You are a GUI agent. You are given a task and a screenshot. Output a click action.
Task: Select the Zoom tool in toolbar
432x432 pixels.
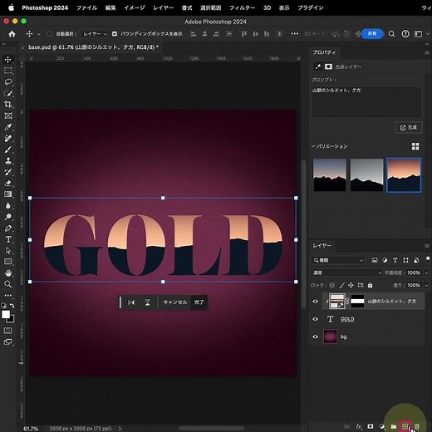pyautogui.click(x=7, y=284)
